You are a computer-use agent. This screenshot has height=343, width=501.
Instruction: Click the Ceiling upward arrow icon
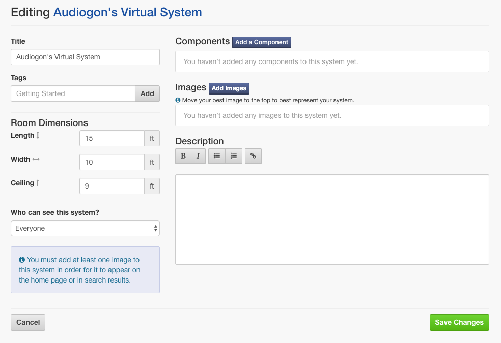(x=37, y=183)
